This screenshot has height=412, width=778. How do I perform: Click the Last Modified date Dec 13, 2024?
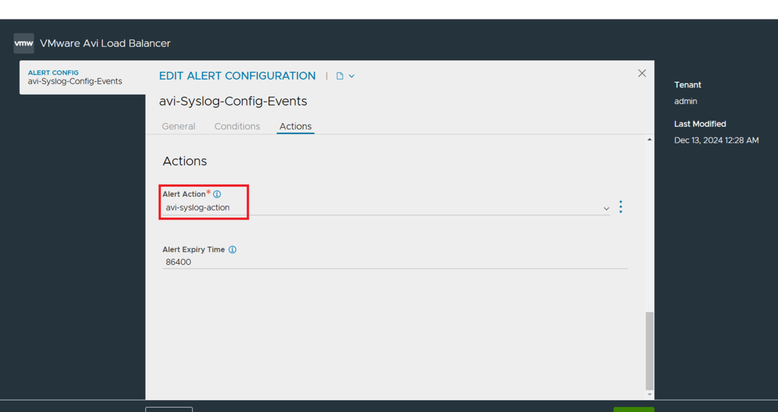(x=716, y=141)
